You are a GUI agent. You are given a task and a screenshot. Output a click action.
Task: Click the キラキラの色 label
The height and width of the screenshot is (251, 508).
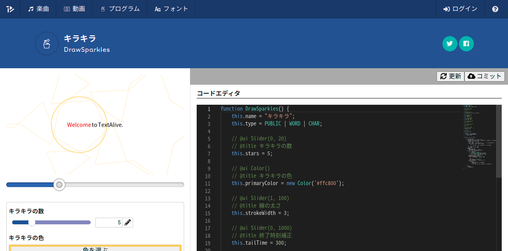coord(26,238)
